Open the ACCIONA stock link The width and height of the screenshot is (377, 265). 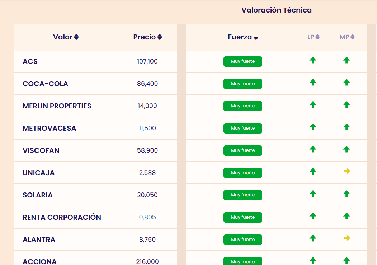click(40, 261)
